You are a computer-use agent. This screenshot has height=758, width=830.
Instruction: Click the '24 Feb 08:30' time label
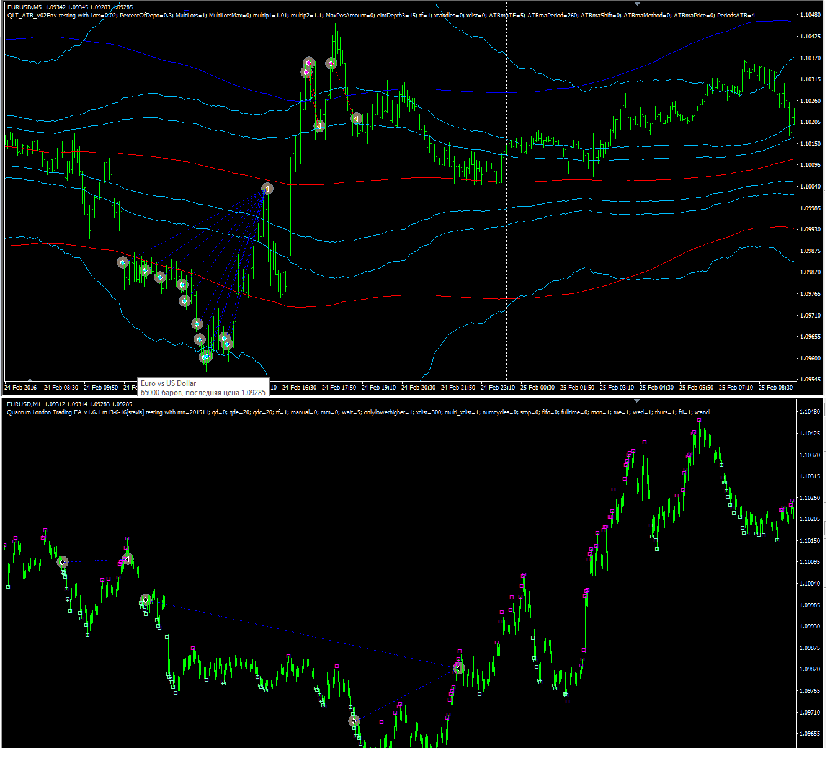tap(61, 388)
